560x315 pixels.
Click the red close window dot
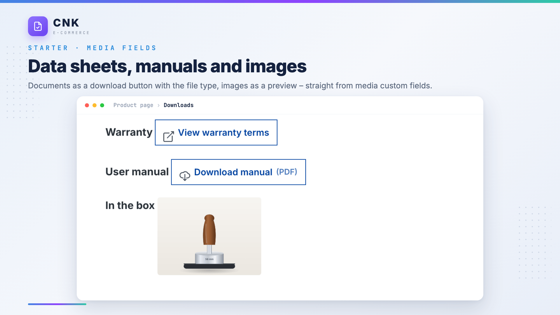(87, 105)
